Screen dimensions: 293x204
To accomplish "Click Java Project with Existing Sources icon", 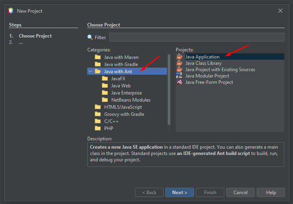I will click(179, 70).
